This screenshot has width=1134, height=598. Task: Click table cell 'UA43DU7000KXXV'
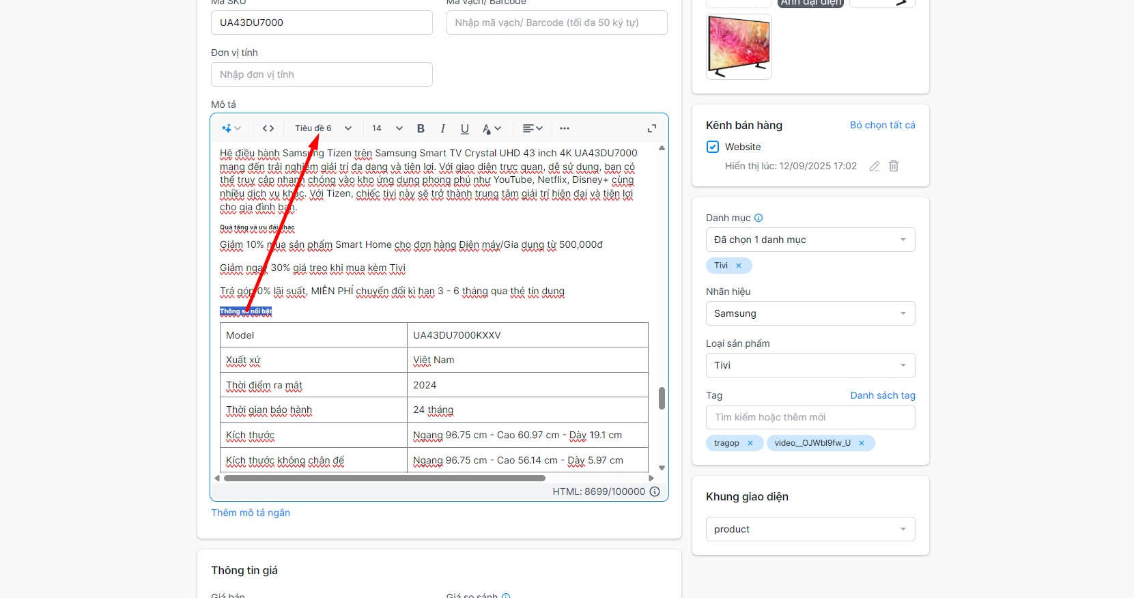528,335
